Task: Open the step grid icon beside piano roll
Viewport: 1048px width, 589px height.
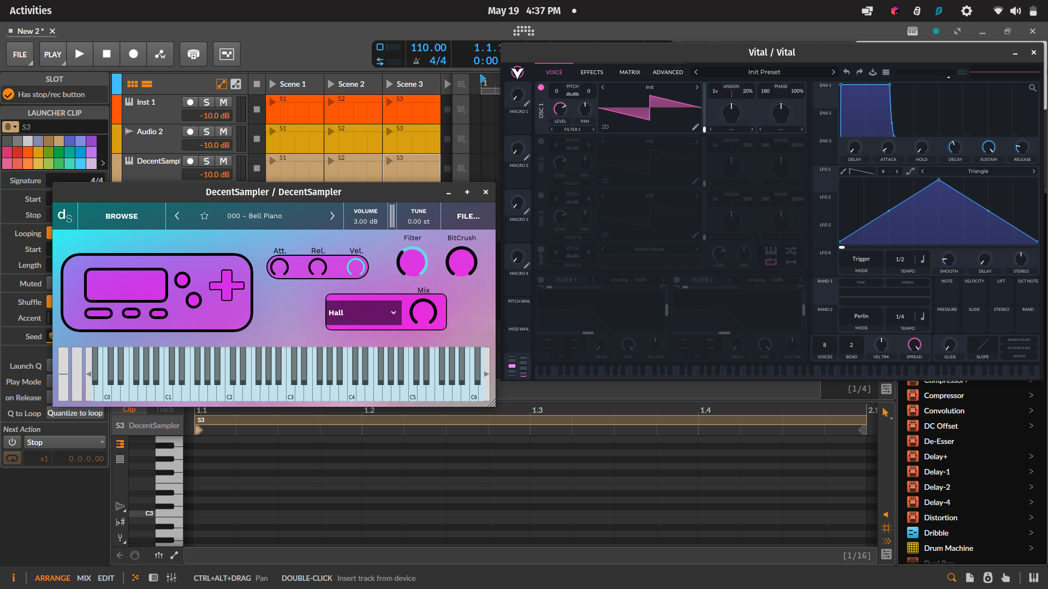Action: tap(120, 459)
